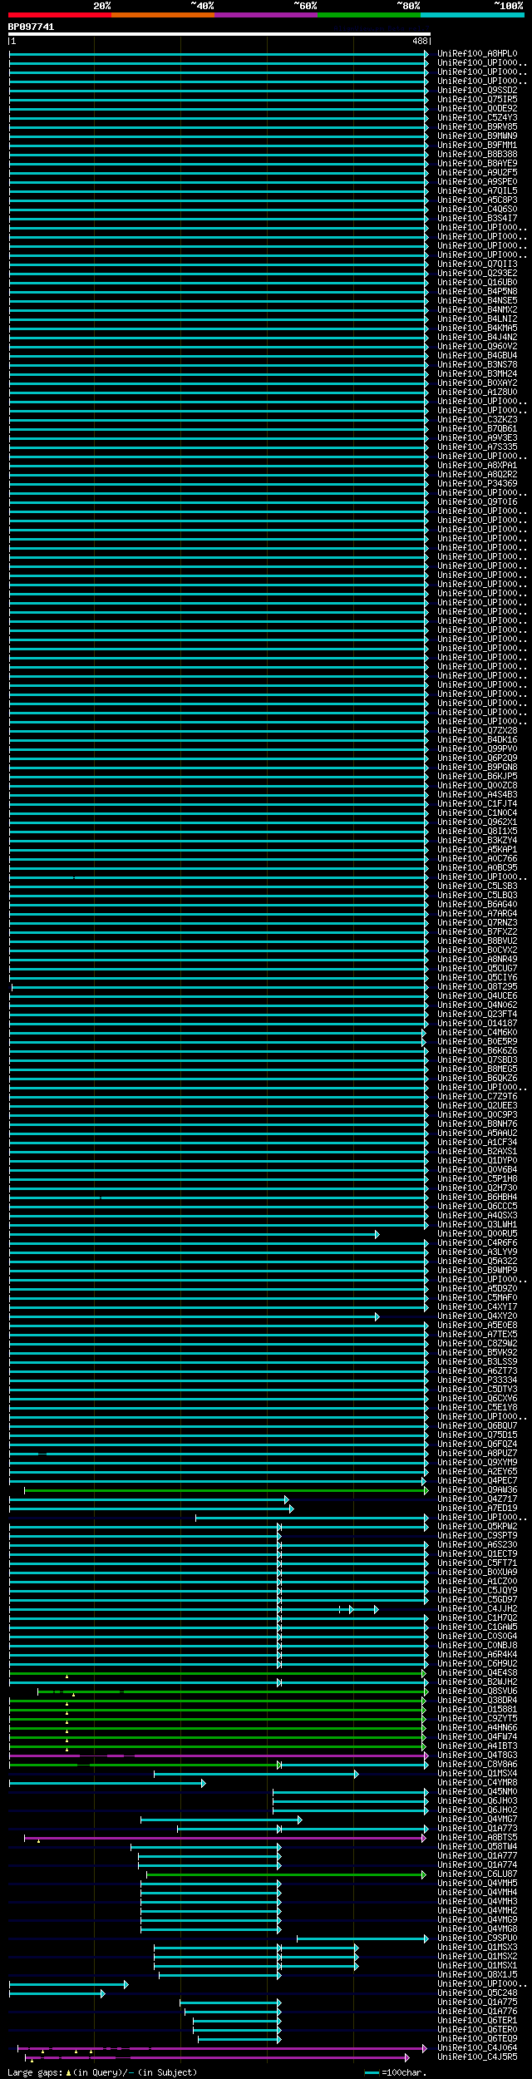This screenshot has width=532, height=2079.
Task: Select label UniRef100_Q4T8G3
Action: coord(477,1756)
